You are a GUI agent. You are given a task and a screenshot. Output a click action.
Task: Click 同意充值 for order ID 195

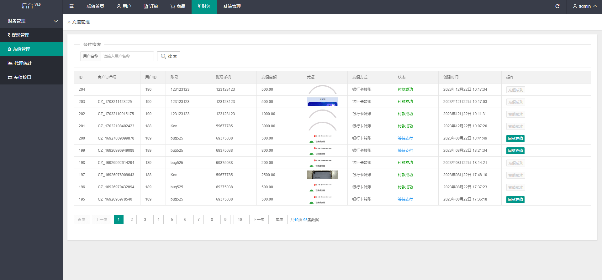(515, 200)
